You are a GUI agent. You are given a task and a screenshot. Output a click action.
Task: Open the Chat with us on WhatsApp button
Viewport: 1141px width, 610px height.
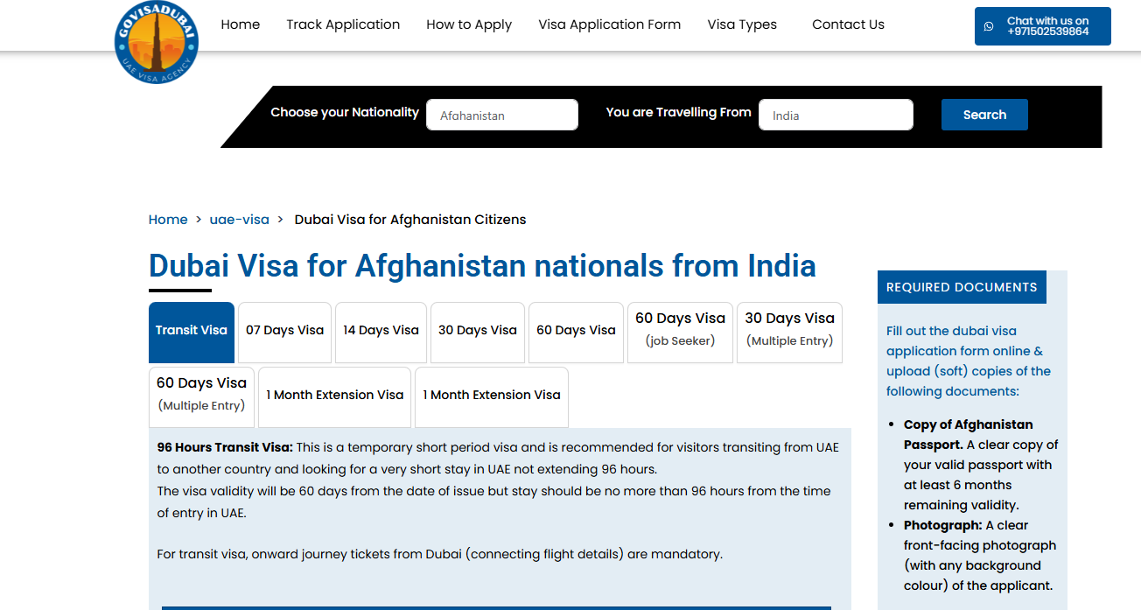(x=1042, y=26)
